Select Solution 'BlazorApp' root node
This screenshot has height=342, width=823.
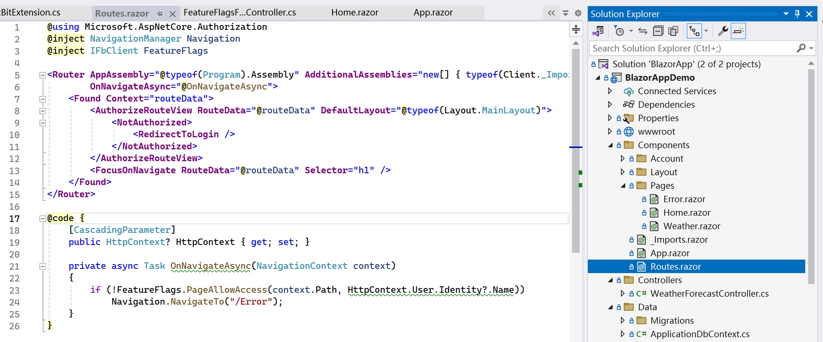[x=686, y=64]
